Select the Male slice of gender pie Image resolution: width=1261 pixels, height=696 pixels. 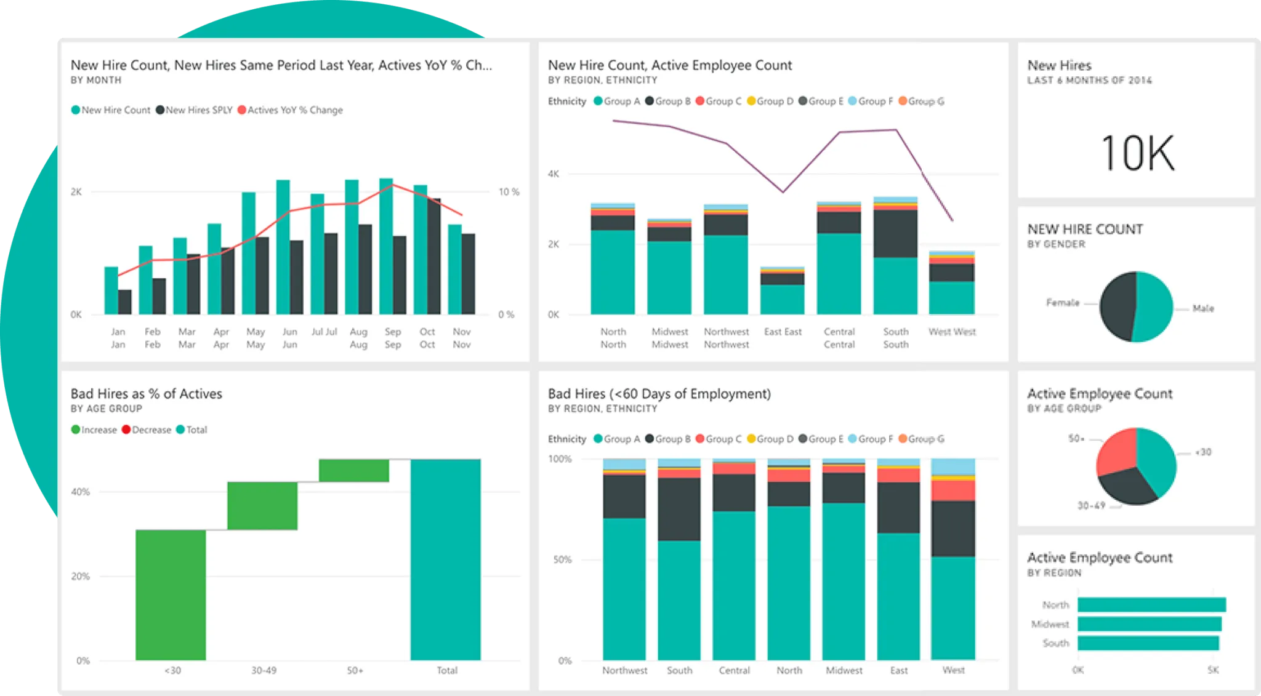(x=1153, y=306)
